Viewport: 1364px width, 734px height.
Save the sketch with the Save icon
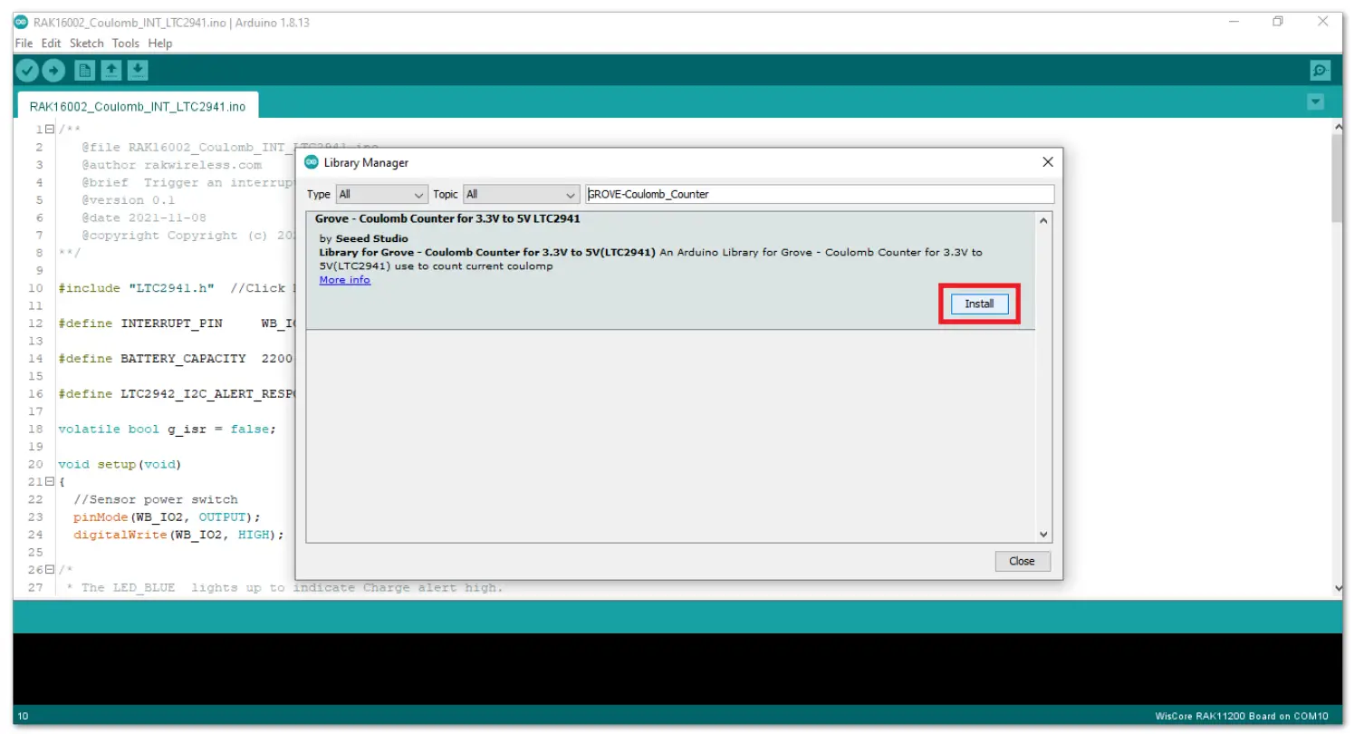(138, 70)
